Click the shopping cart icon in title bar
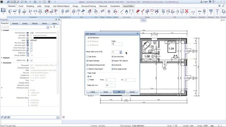 210,1
